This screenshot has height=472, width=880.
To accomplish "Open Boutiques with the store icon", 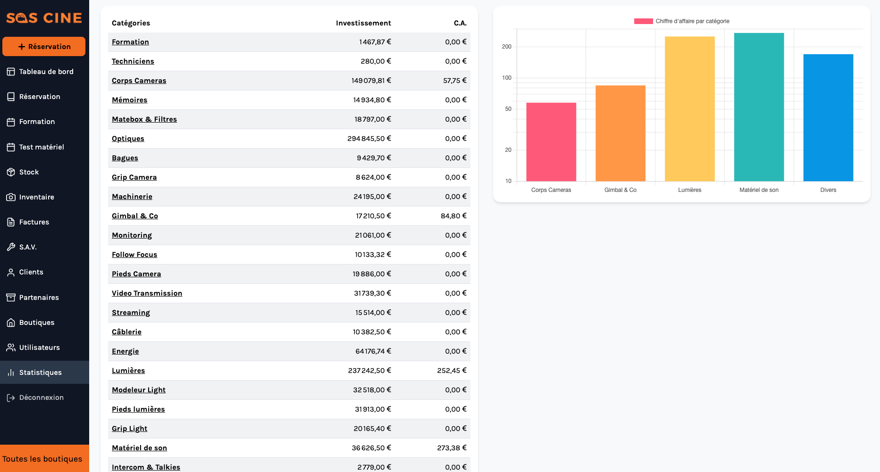I will pyautogui.click(x=11, y=323).
